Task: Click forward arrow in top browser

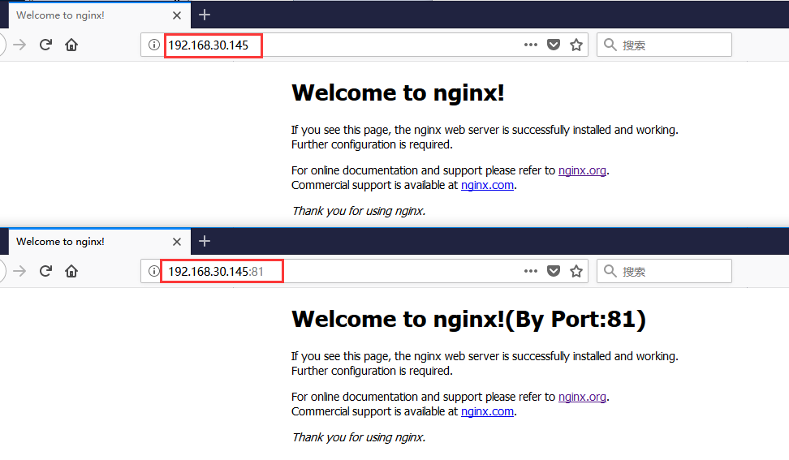Action: pos(19,45)
